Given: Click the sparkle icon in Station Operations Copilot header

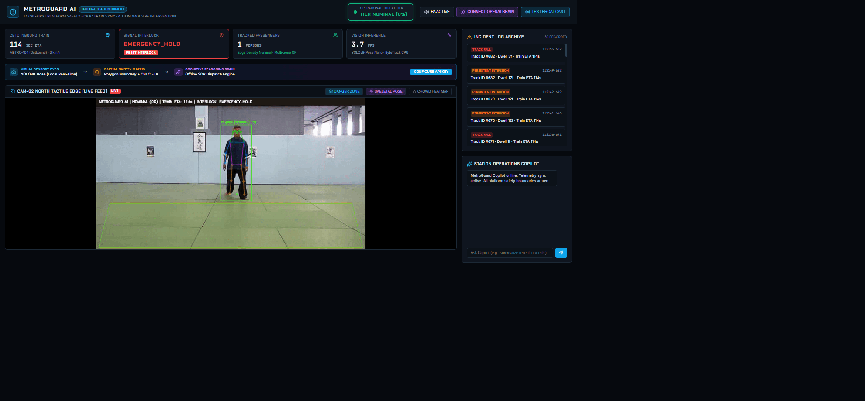Looking at the screenshot, I should [469, 164].
